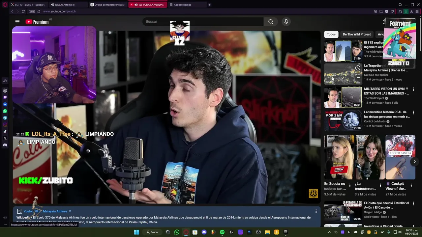Open Discord from the Windows taskbar
Image resolution: width=422 pixels, height=237 pixels.
204,232
